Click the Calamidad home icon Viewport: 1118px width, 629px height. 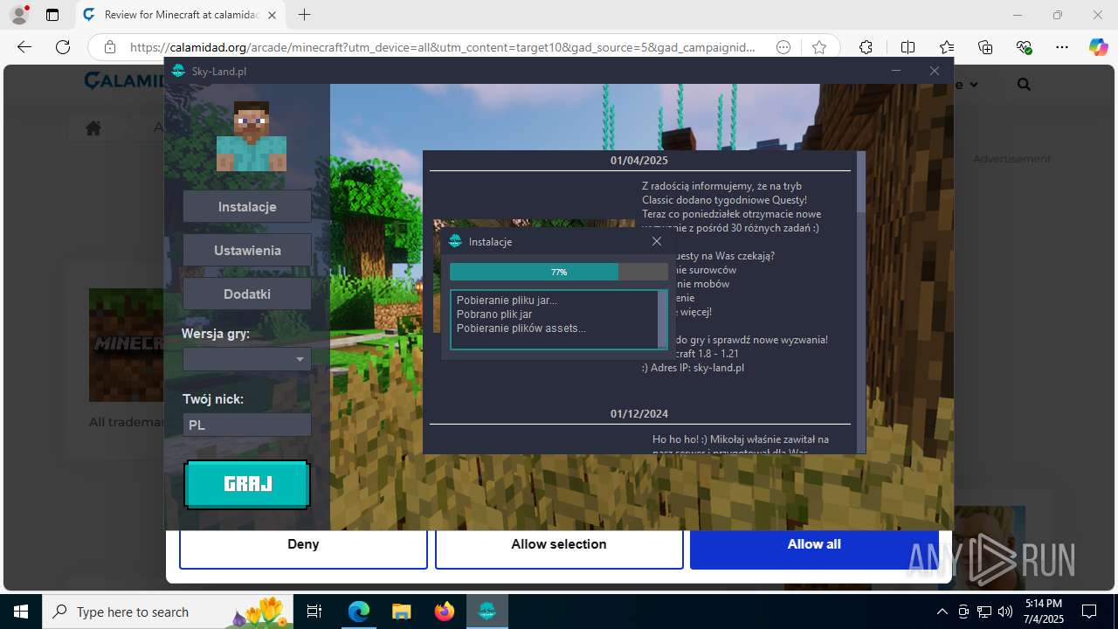93,128
